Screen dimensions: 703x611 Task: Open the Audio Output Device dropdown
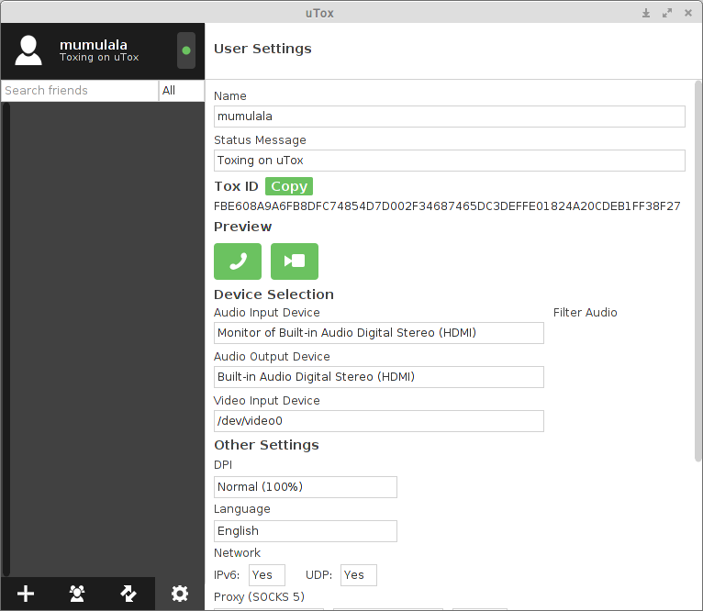(x=379, y=377)
